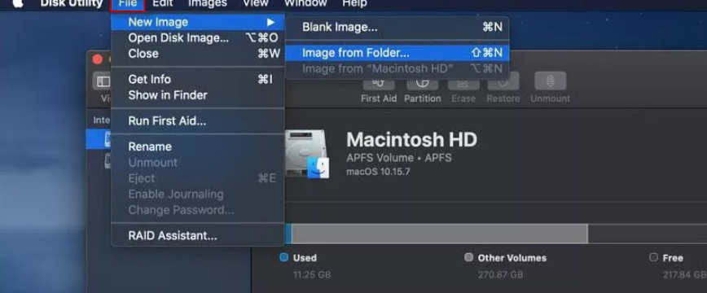
Task: Open the View menu
Action: [x=256, y=3]
